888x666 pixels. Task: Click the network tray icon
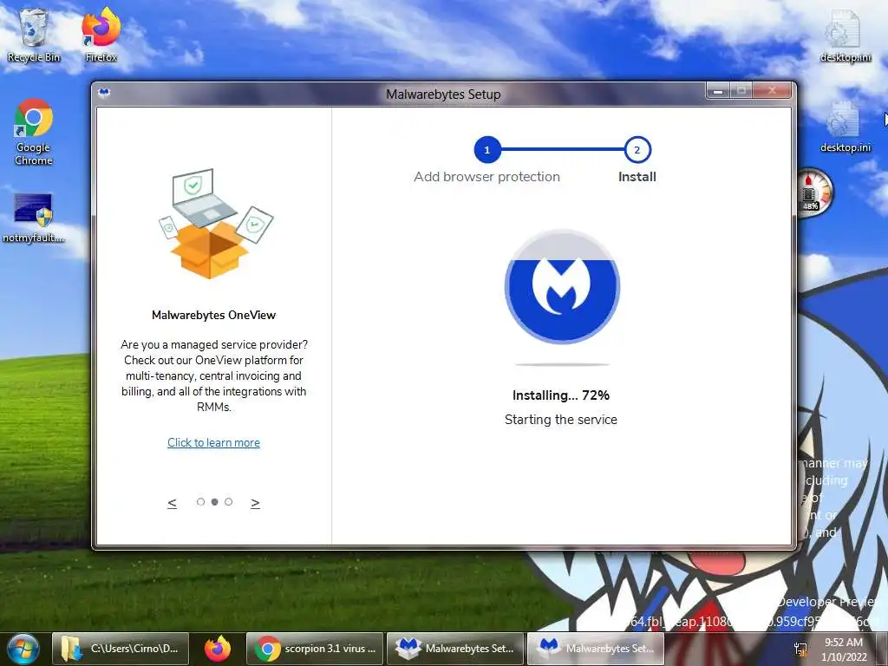pos(800,649)
